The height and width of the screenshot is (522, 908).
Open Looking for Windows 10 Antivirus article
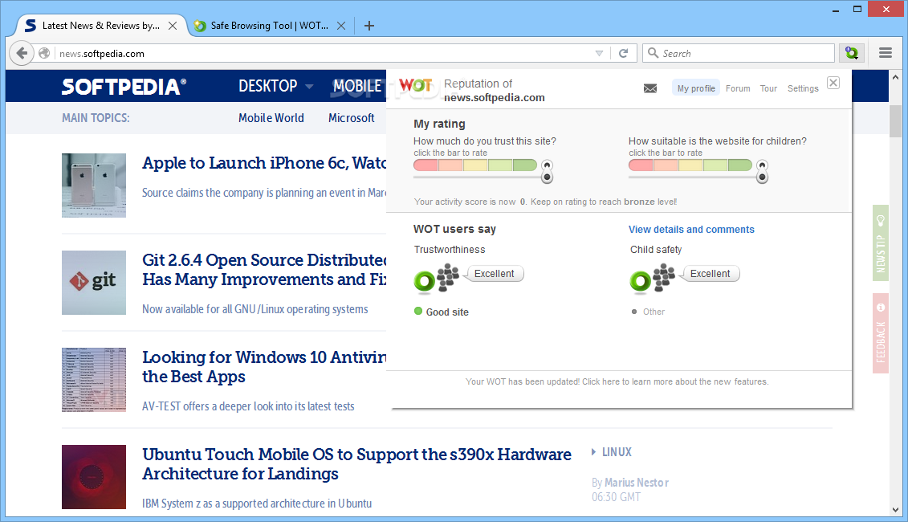tap(264, 367)
